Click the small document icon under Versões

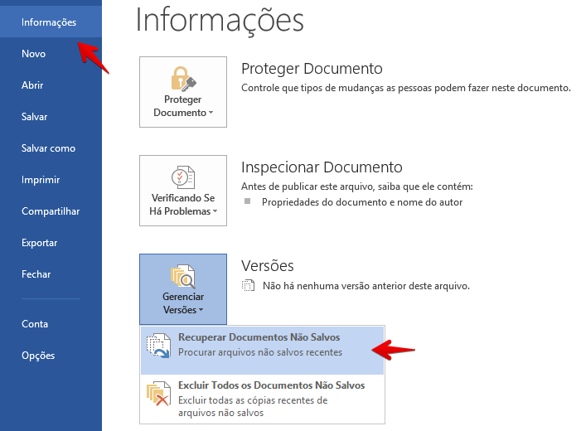[x=247, y=286]
